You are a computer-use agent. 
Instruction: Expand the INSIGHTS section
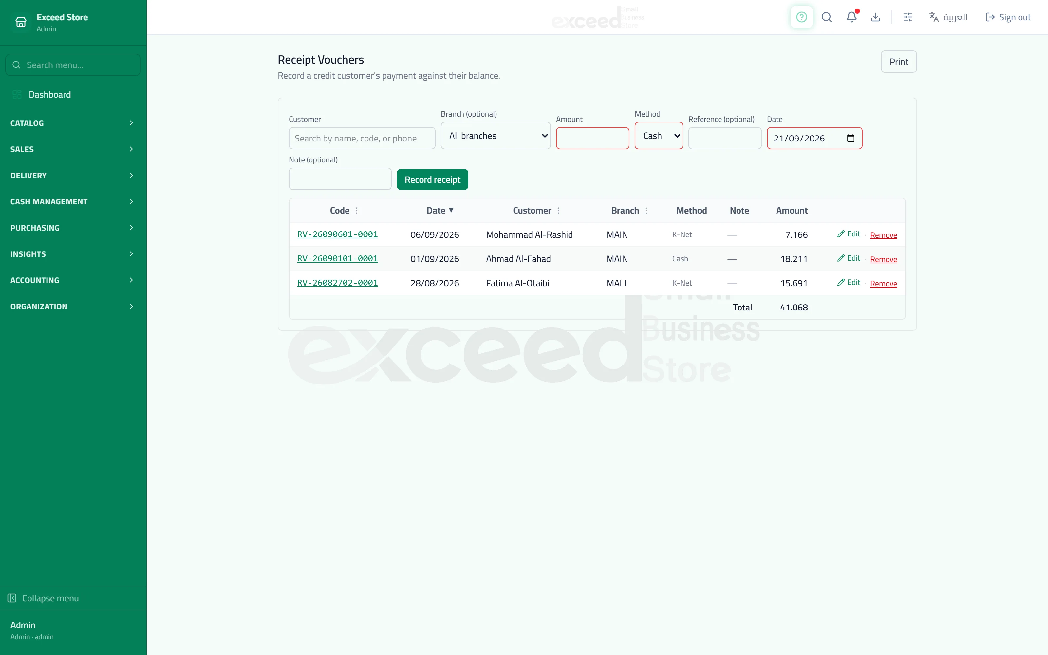(73, 254)
